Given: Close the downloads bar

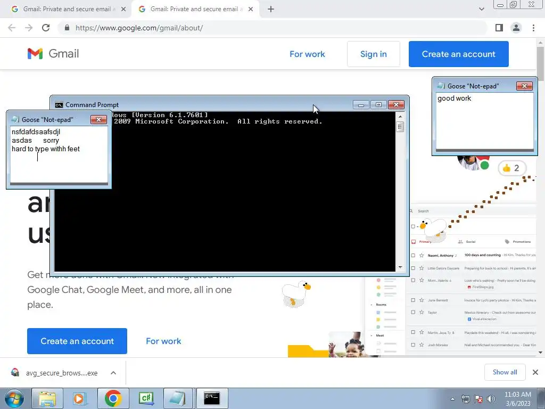Looking at the screenshot, I should click(535, 372).
